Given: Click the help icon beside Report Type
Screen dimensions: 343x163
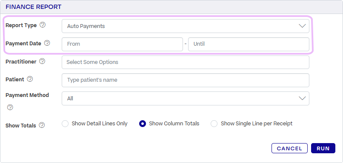Looking at the screenshot, I should click(x=43, y=25).
